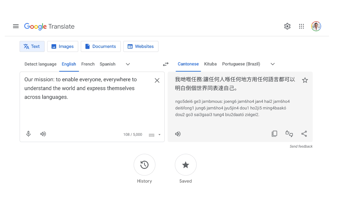Image resolution: width=341 pixels, height=197 pixels.
Task: Expand the source languages list
Action: point(128,64)
